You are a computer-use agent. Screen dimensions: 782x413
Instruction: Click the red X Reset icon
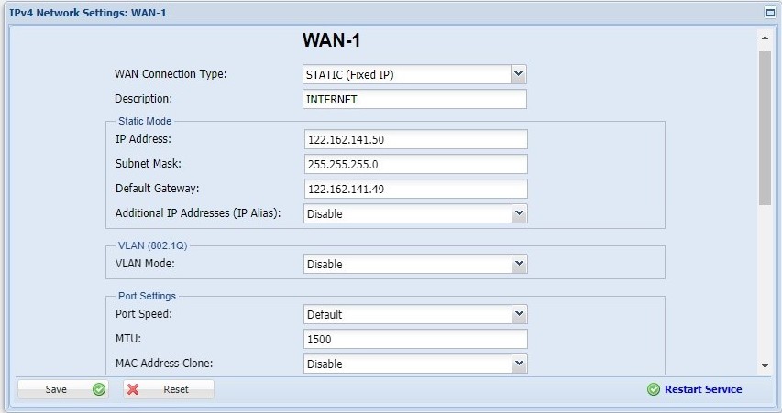133,389
